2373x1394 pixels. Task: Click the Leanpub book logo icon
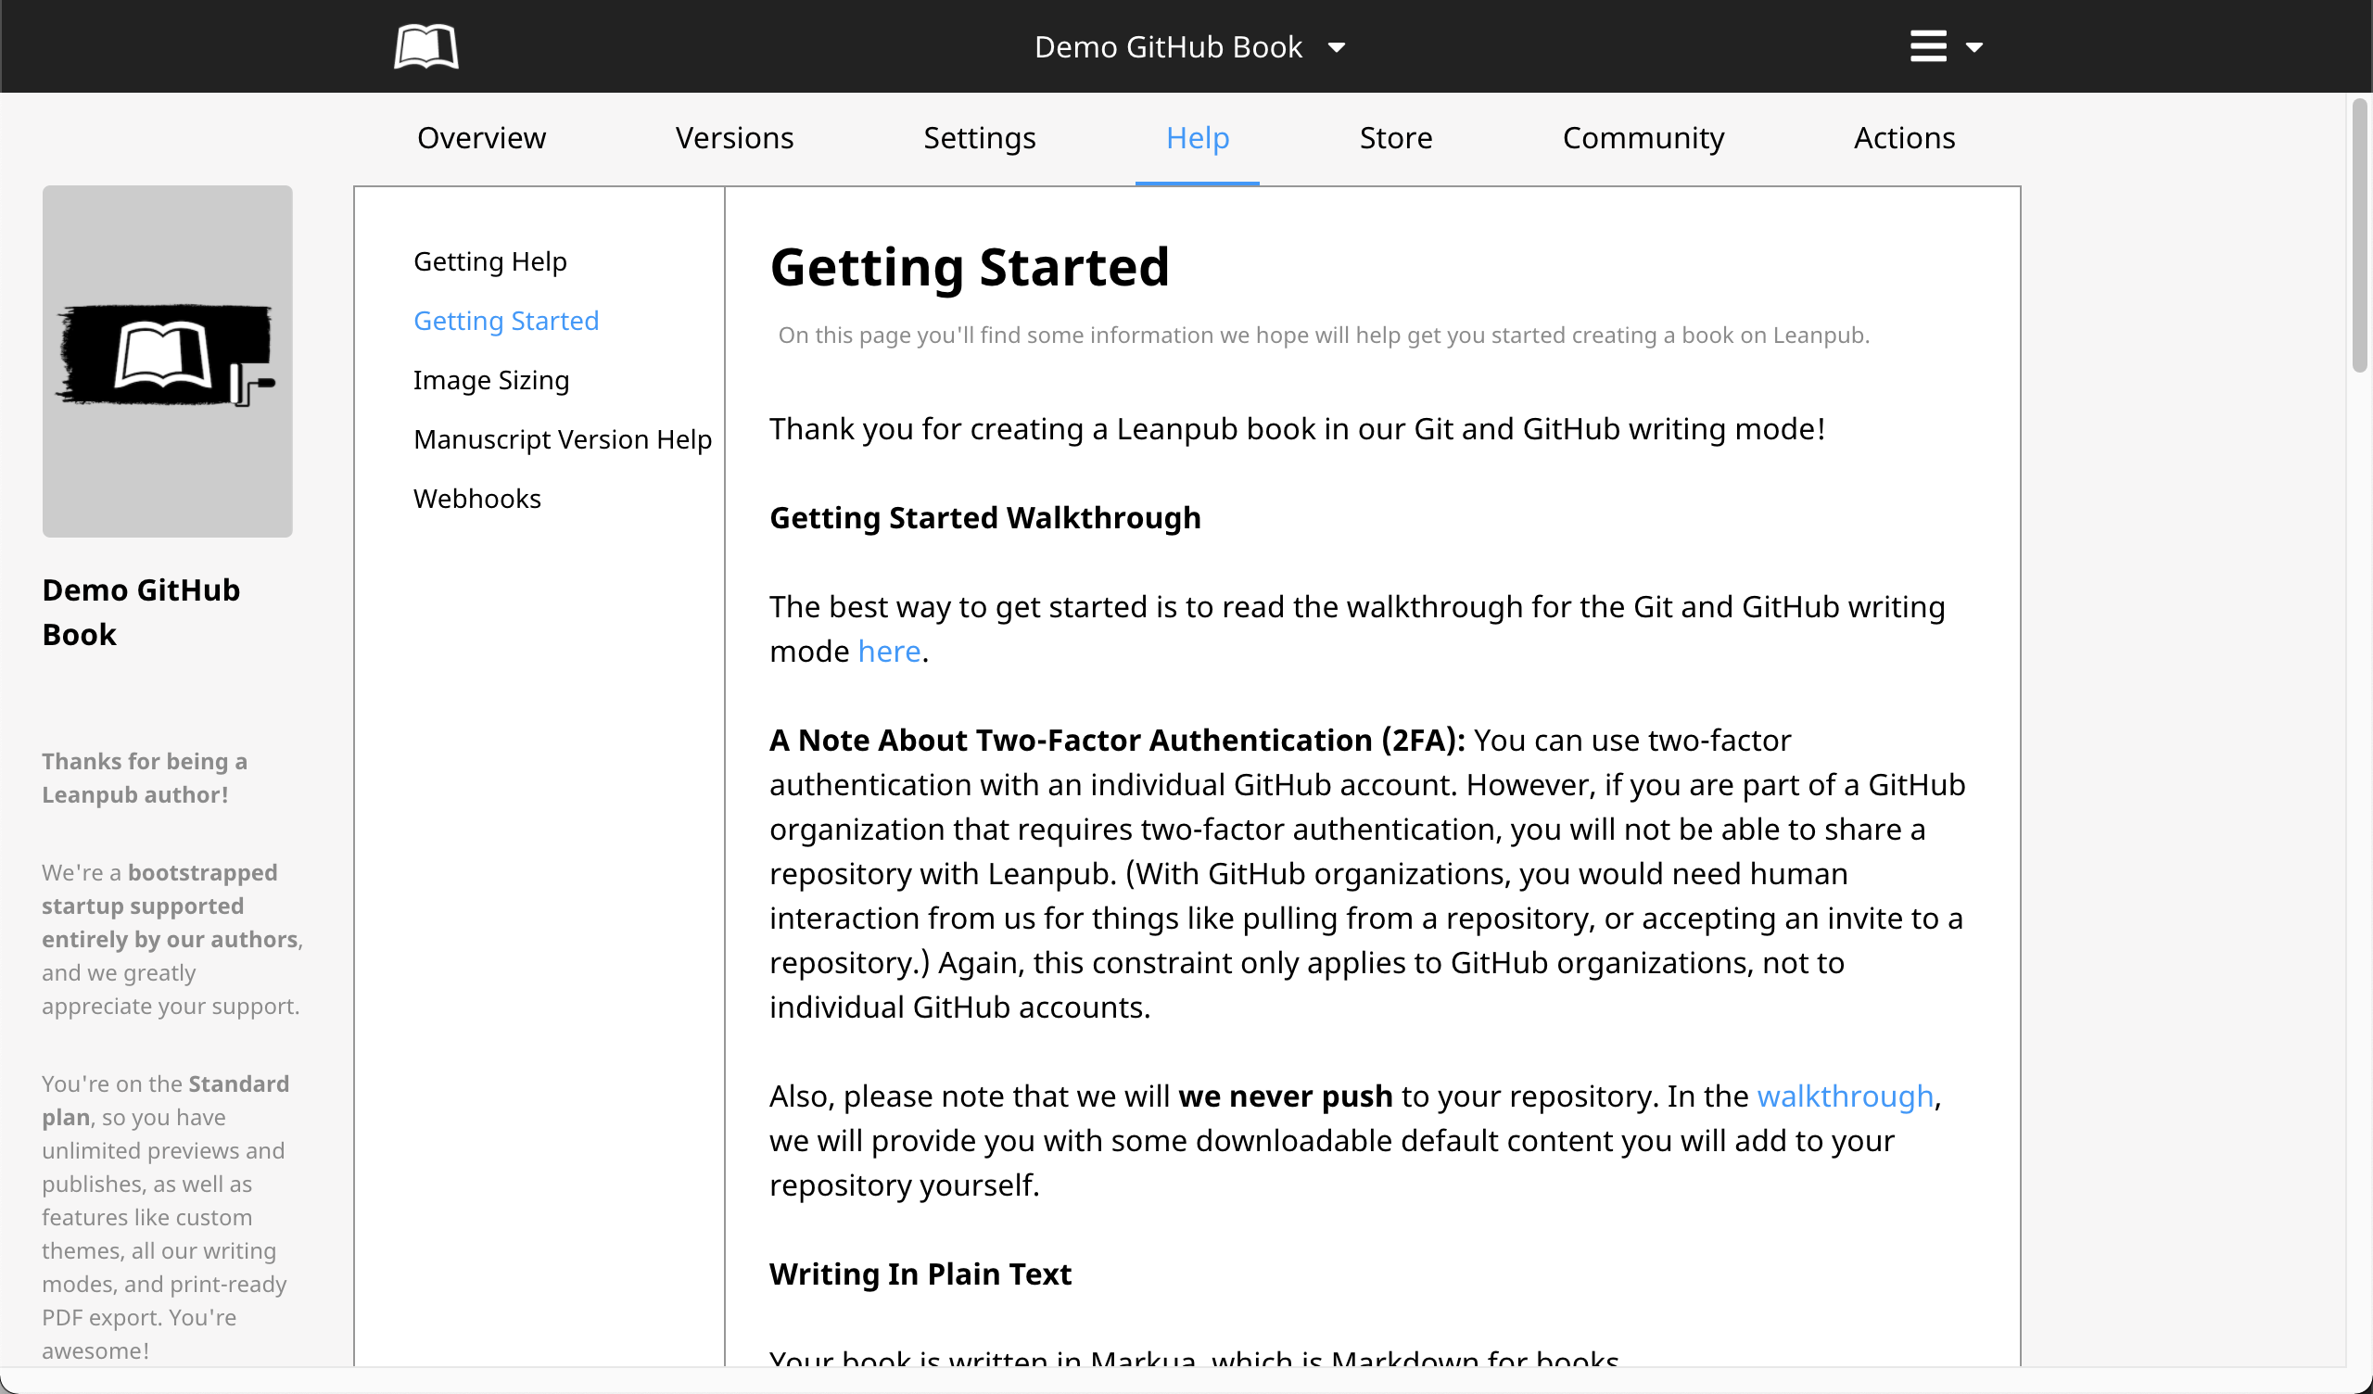(x=425, y=46)
